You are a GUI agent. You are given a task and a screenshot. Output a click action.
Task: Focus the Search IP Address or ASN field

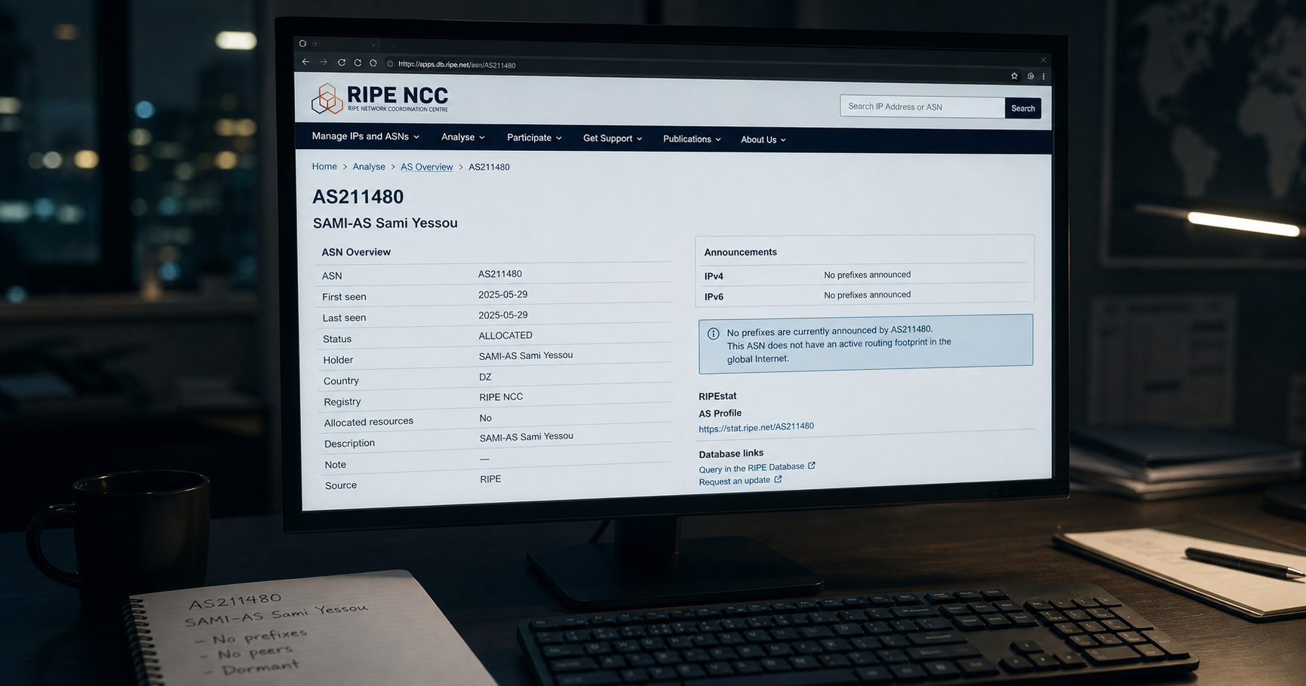click(x=922, y=107)
